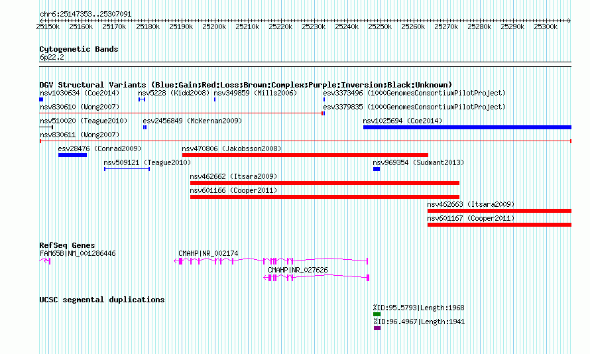Click the nsv349859 (Mills2006) label
This screenshot has height=354, width=590.
pyautogui.click(x=255, y=93)
